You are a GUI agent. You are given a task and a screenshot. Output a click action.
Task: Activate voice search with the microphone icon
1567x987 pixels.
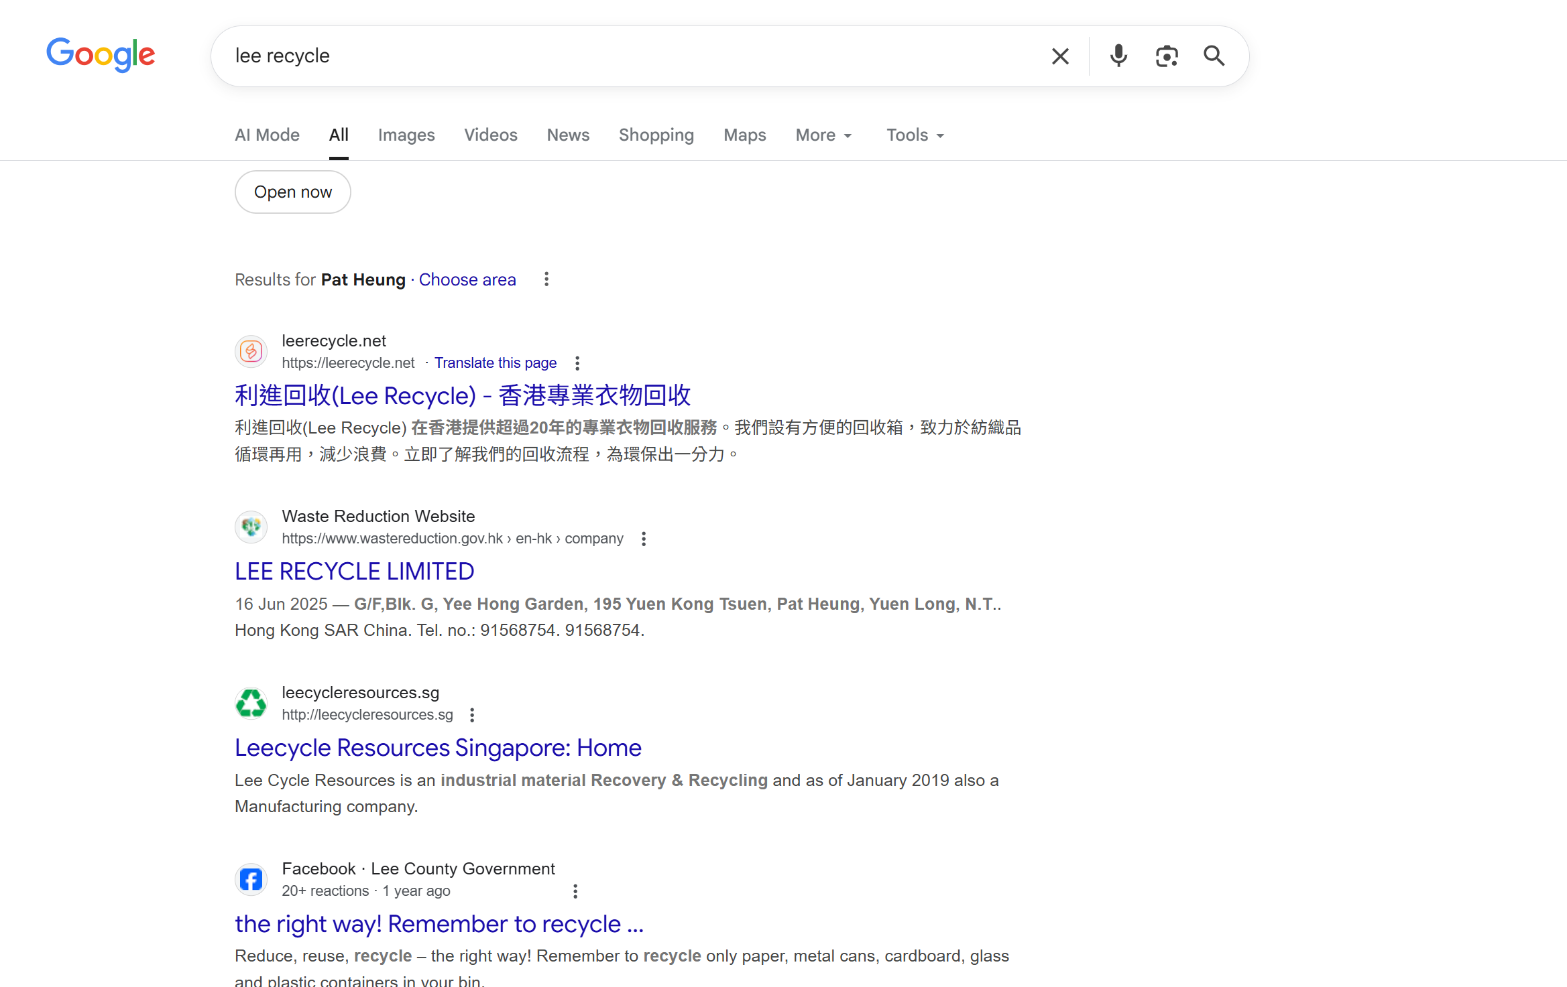coord(1118,56)
